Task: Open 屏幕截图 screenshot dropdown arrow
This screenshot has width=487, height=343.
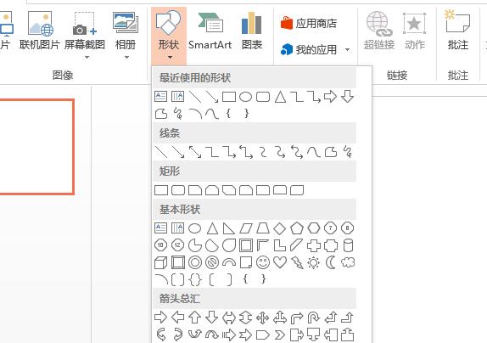Action: (87, 57)
